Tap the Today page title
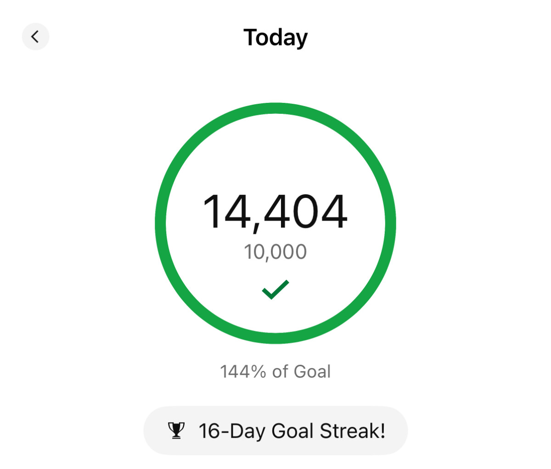 tap(275, 38)
